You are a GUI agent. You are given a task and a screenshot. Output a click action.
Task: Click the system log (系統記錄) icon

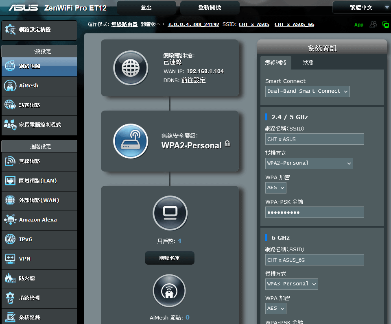pos(10,317)
